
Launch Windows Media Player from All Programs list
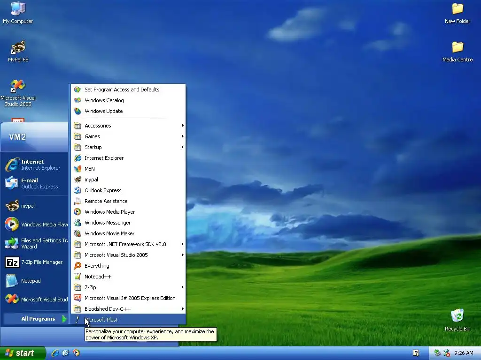[128, 212]
